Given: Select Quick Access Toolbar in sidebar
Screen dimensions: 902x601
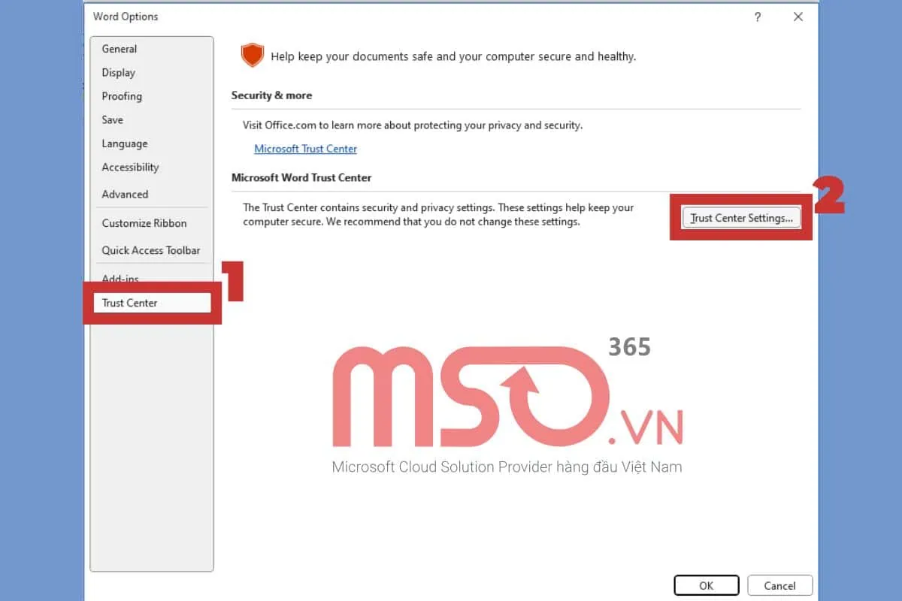Looking at the screenshot, I should pyautogui.click(x=151, y=251).
